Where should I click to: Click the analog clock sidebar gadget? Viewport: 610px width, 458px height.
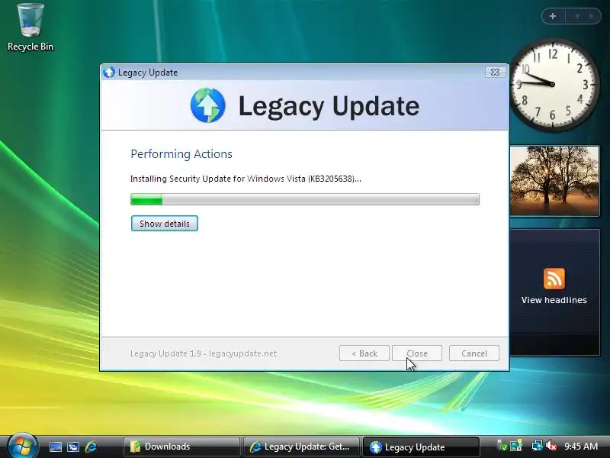click(553, 84)
